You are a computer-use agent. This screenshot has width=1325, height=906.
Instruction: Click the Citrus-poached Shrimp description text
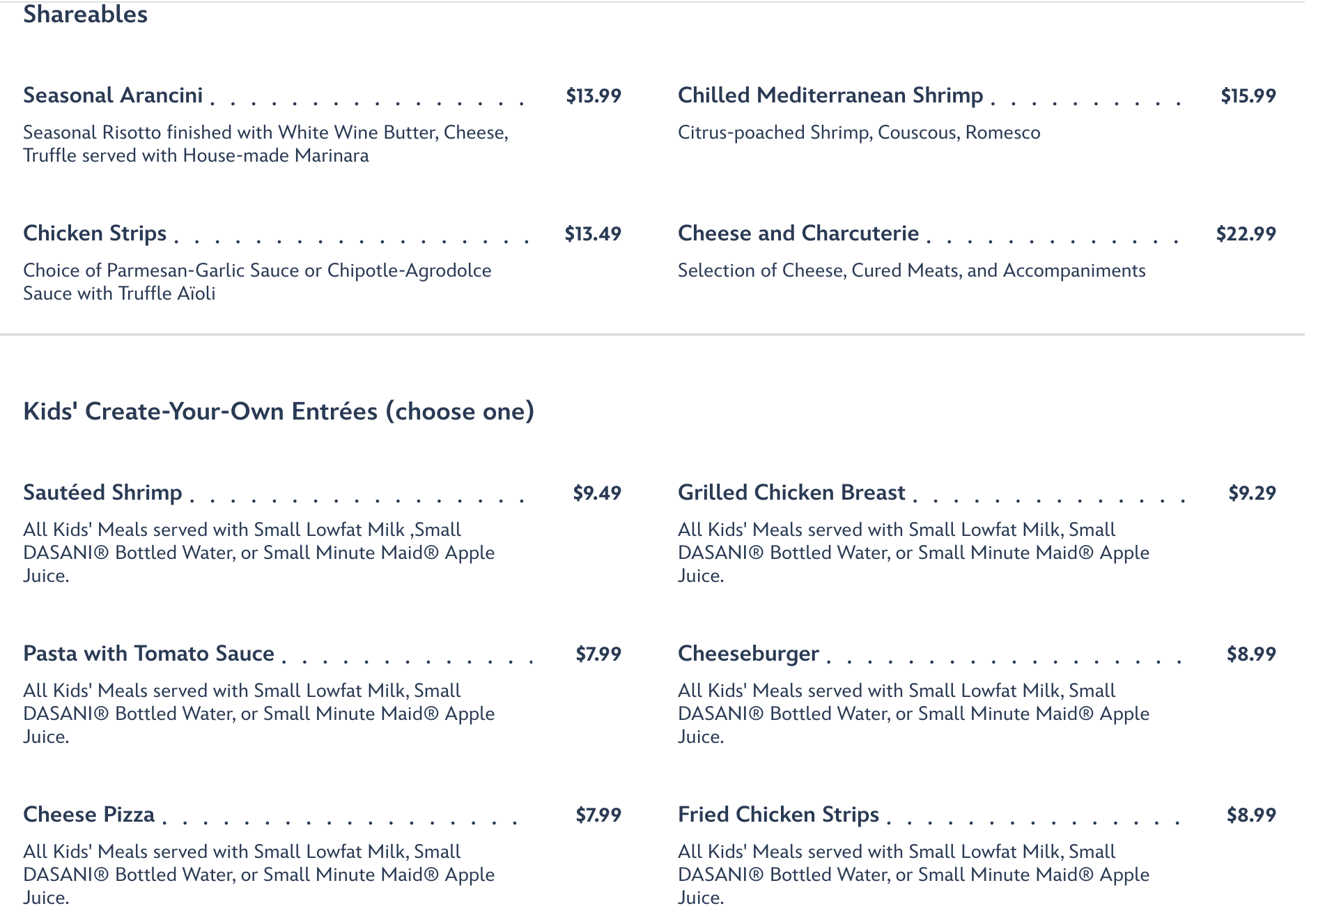click(x=859, y=132)
